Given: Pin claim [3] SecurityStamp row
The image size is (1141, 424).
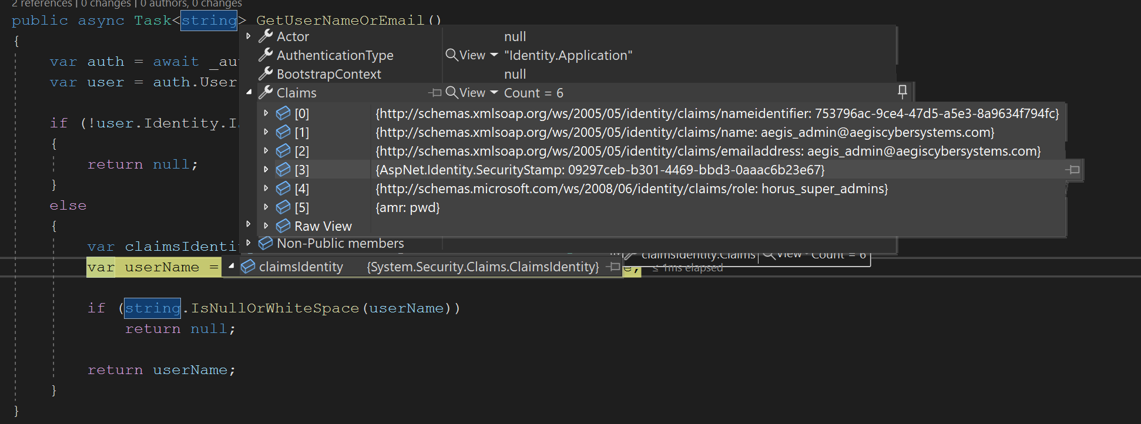Looking at the screenshot, I should (x=1073, y=170).
